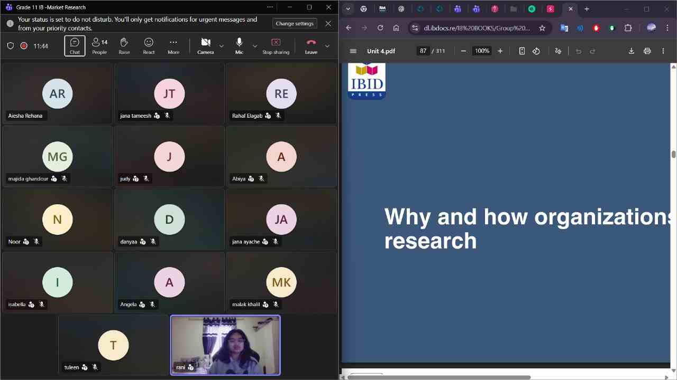Leave the meeting

[311, 46]
